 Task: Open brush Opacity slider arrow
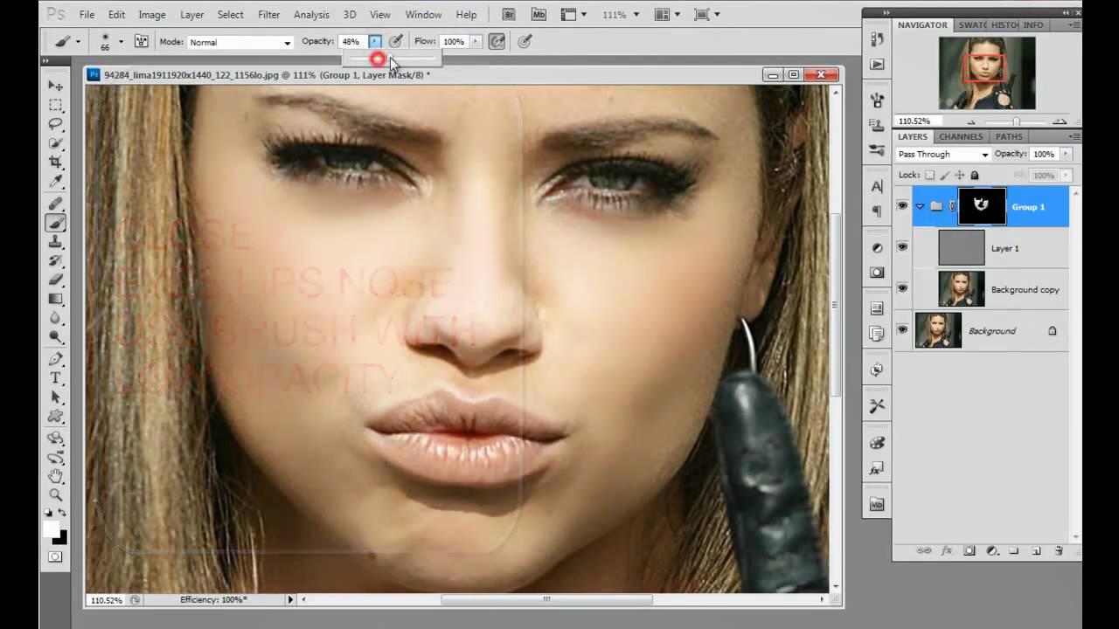[375, 41]
